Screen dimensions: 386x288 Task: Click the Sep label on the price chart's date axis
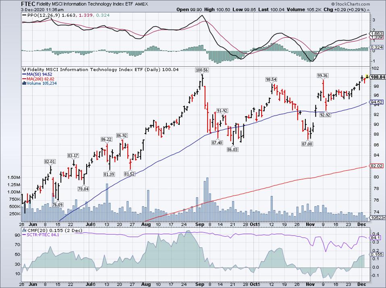[x=199, y=224]
